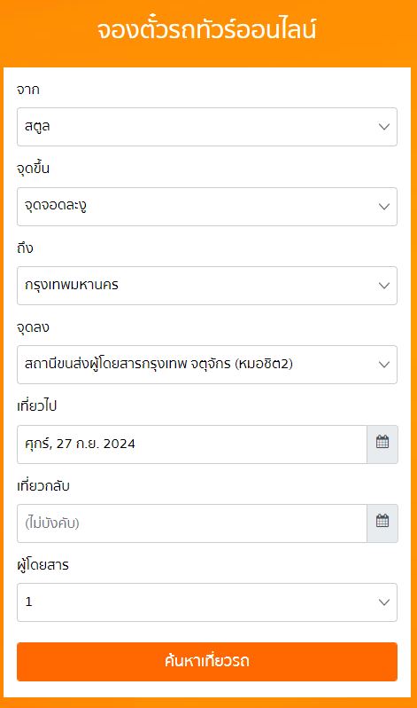Expand the จาก origin province dropdown
The image size is (417, 708).
[207, 127]
